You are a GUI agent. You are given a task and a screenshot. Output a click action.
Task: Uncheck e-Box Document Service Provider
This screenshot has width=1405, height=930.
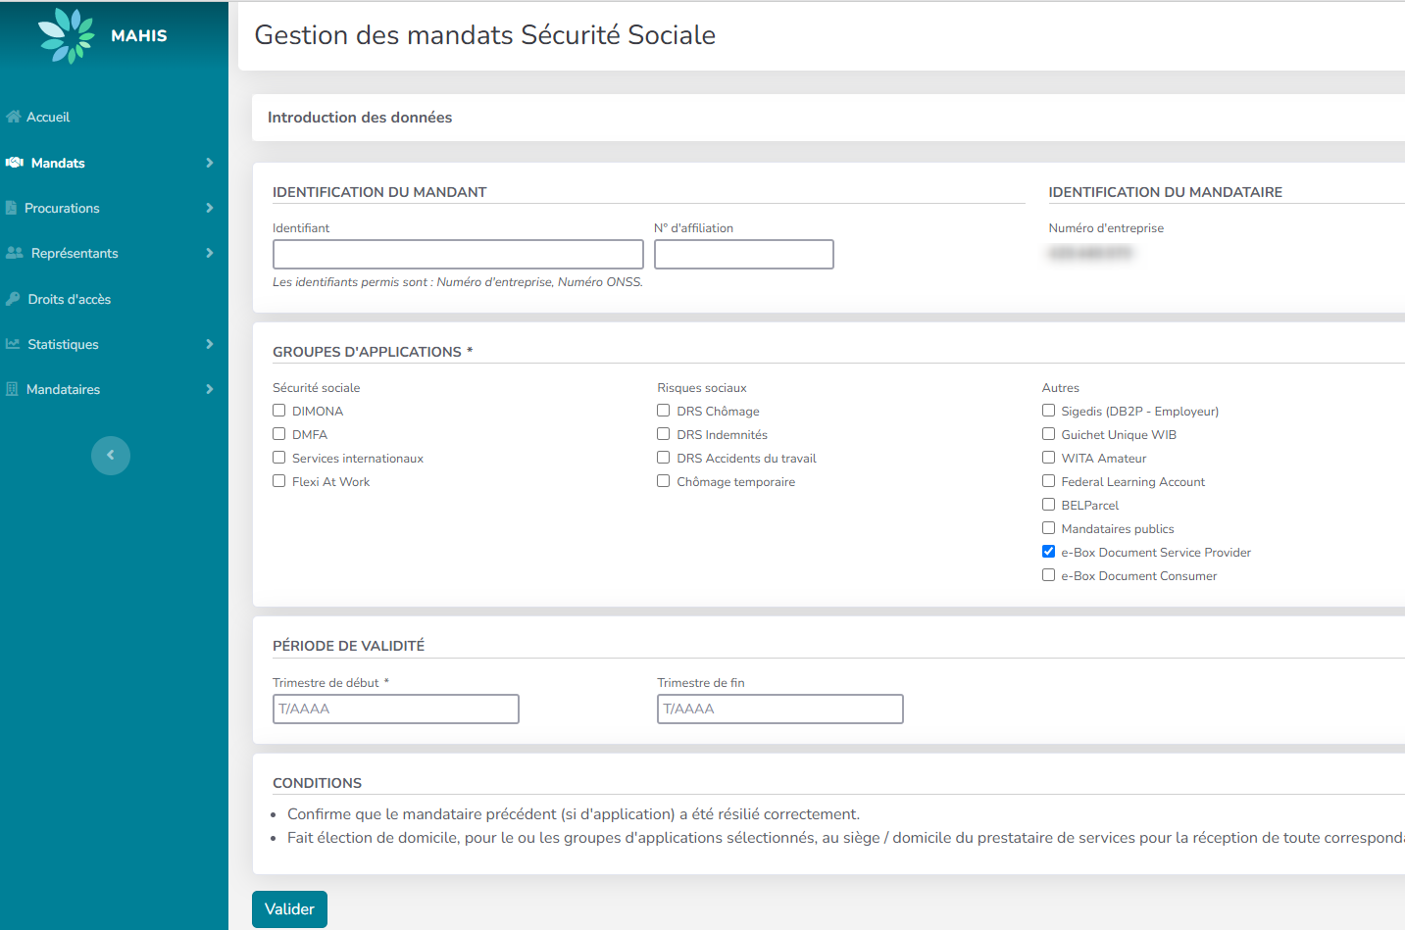click(x=1048, y=552)
